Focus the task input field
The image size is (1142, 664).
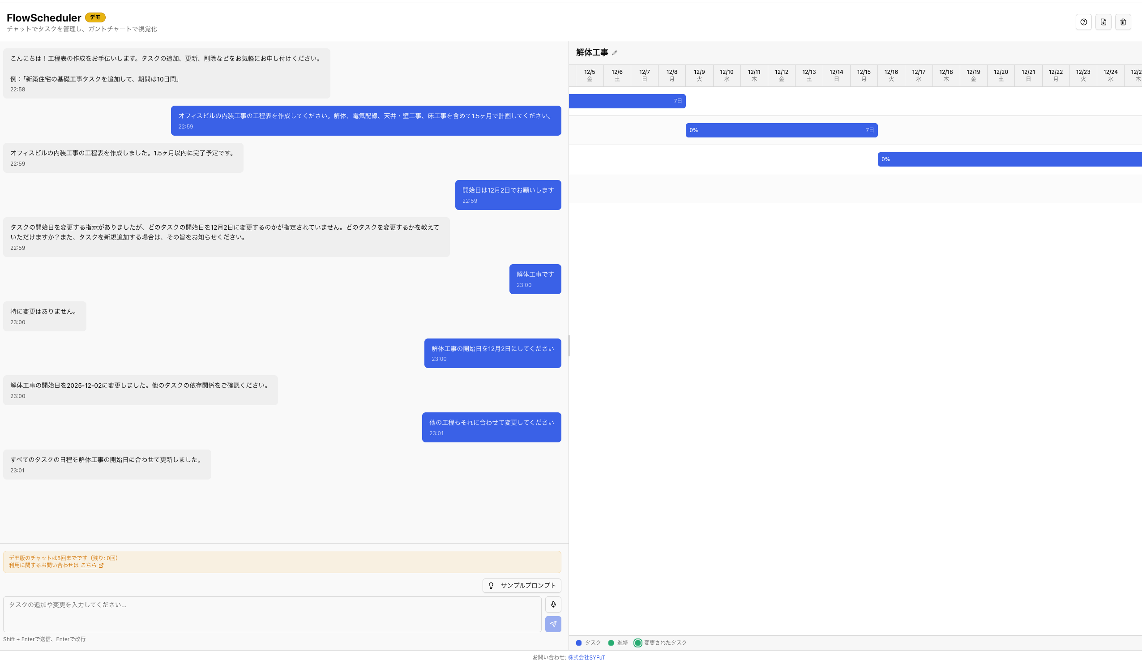coord(272,614)
